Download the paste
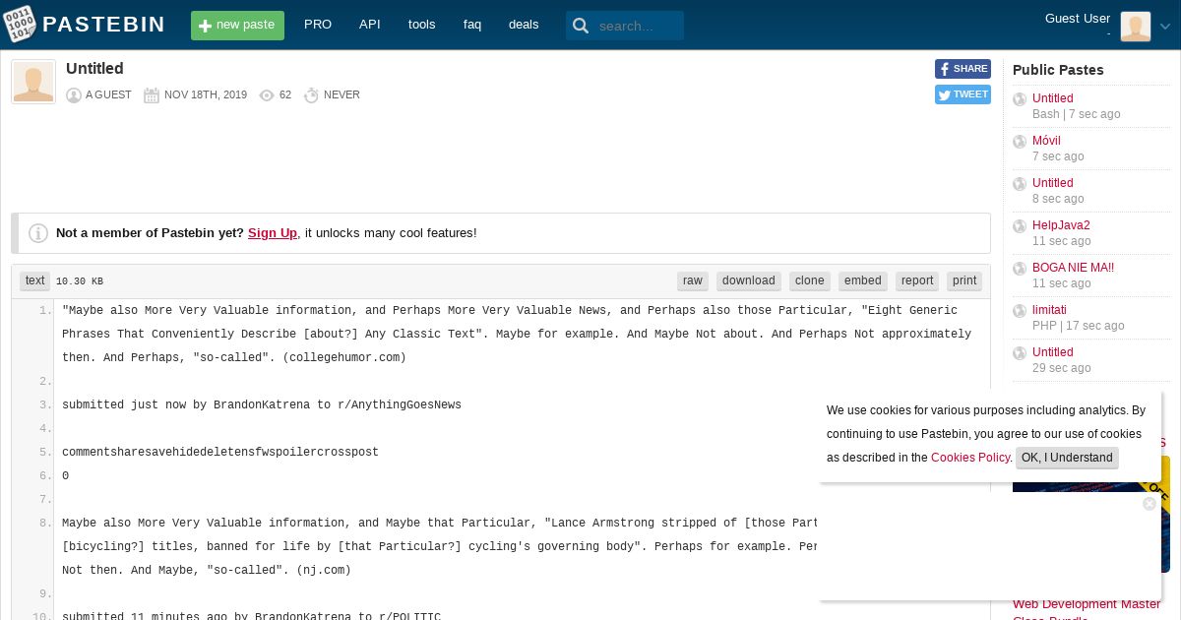1181x620 pixels. (748, 280)
